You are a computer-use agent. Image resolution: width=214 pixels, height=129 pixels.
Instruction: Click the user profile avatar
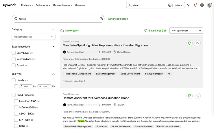tap(209, 5)
